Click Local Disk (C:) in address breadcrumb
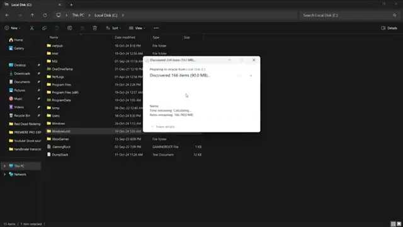This screenshot has height=227, width=403. [x=106, y=15]
